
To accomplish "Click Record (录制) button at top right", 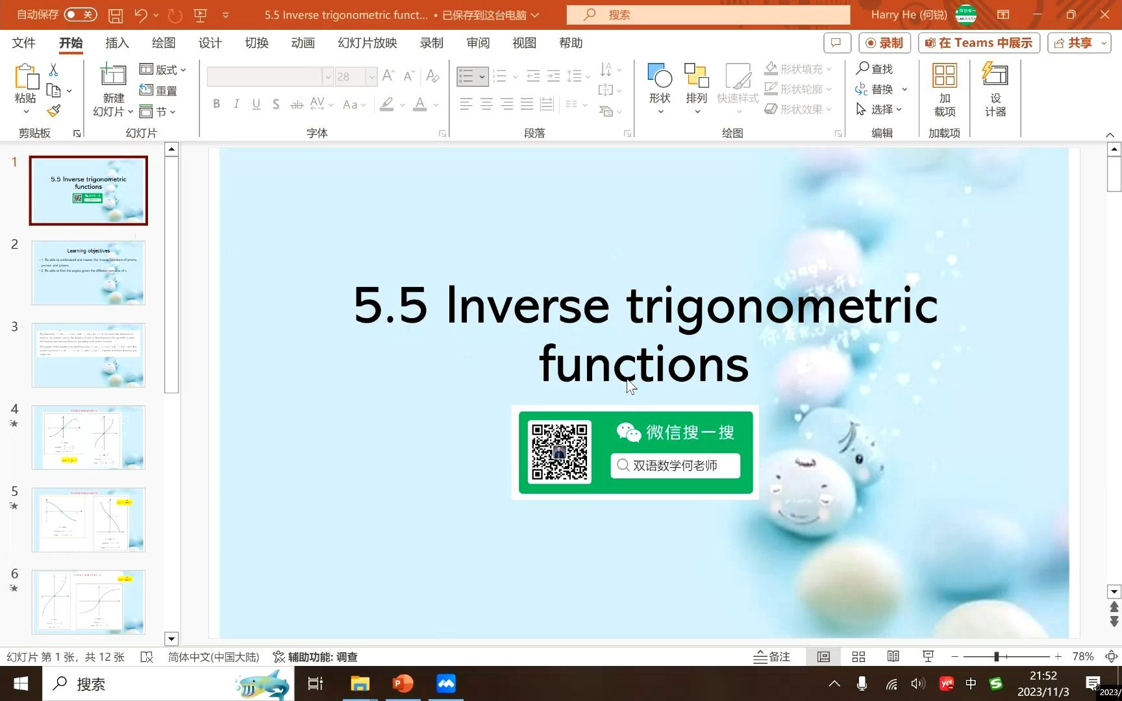I will (884, 43).
